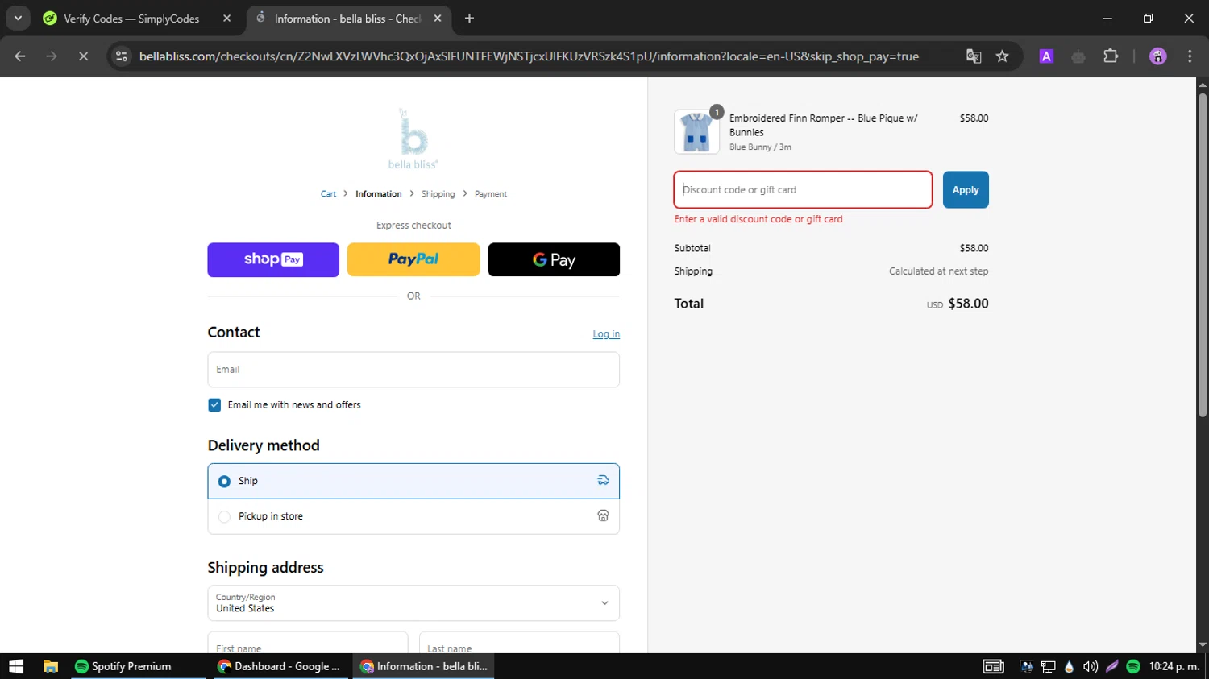Open the purple A extension
This screenshot has height=679, width=1209.
1046,56
